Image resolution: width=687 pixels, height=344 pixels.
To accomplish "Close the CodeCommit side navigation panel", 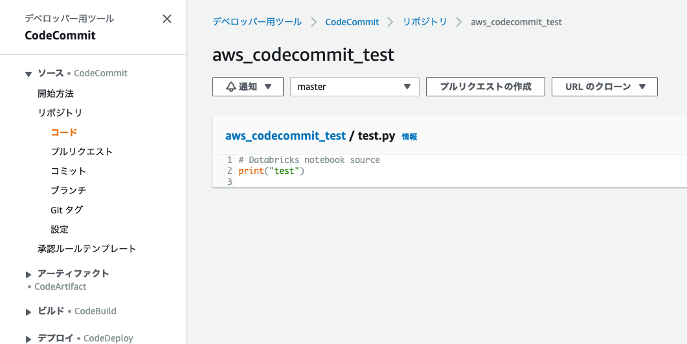I will click(x=167, y=19).
